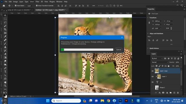Image resolution: width=186 pixels, height=104 pixels.
Task: Select the Lasso tool
Action: click(x=5, y=23)
